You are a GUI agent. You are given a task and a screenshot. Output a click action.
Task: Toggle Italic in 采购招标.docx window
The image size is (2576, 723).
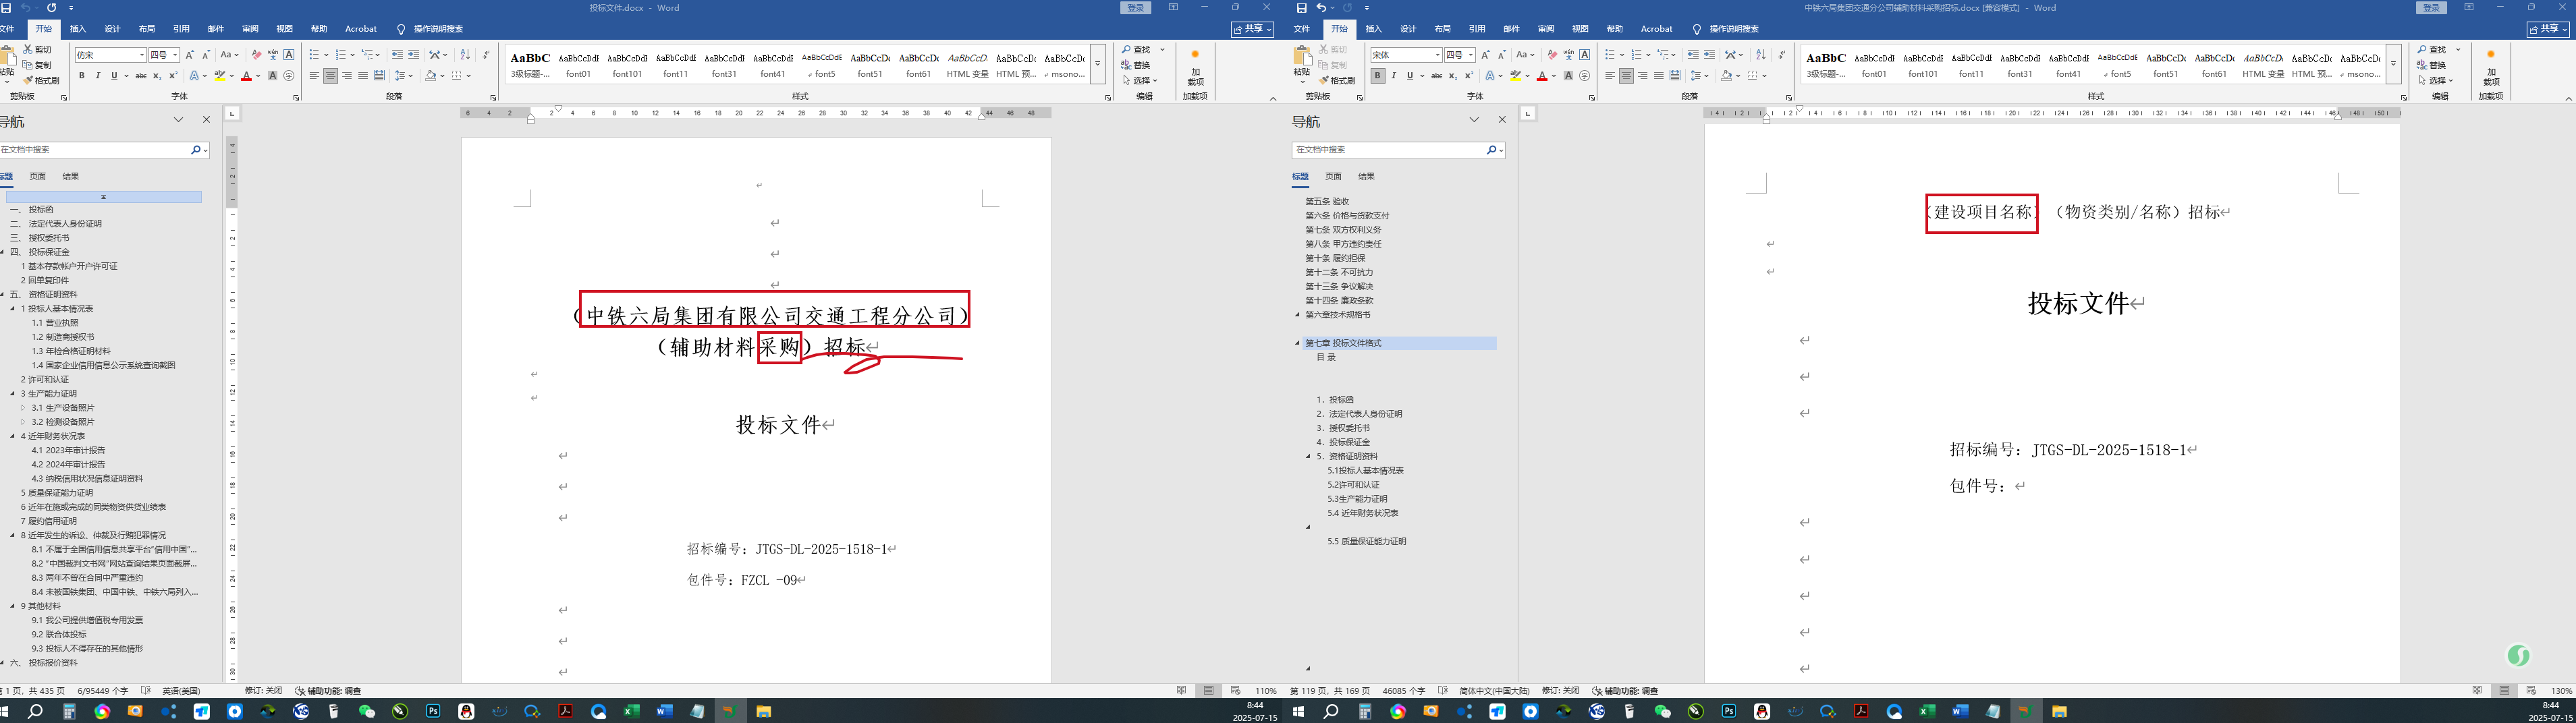pyautogui.click(x=1394, y=76)
